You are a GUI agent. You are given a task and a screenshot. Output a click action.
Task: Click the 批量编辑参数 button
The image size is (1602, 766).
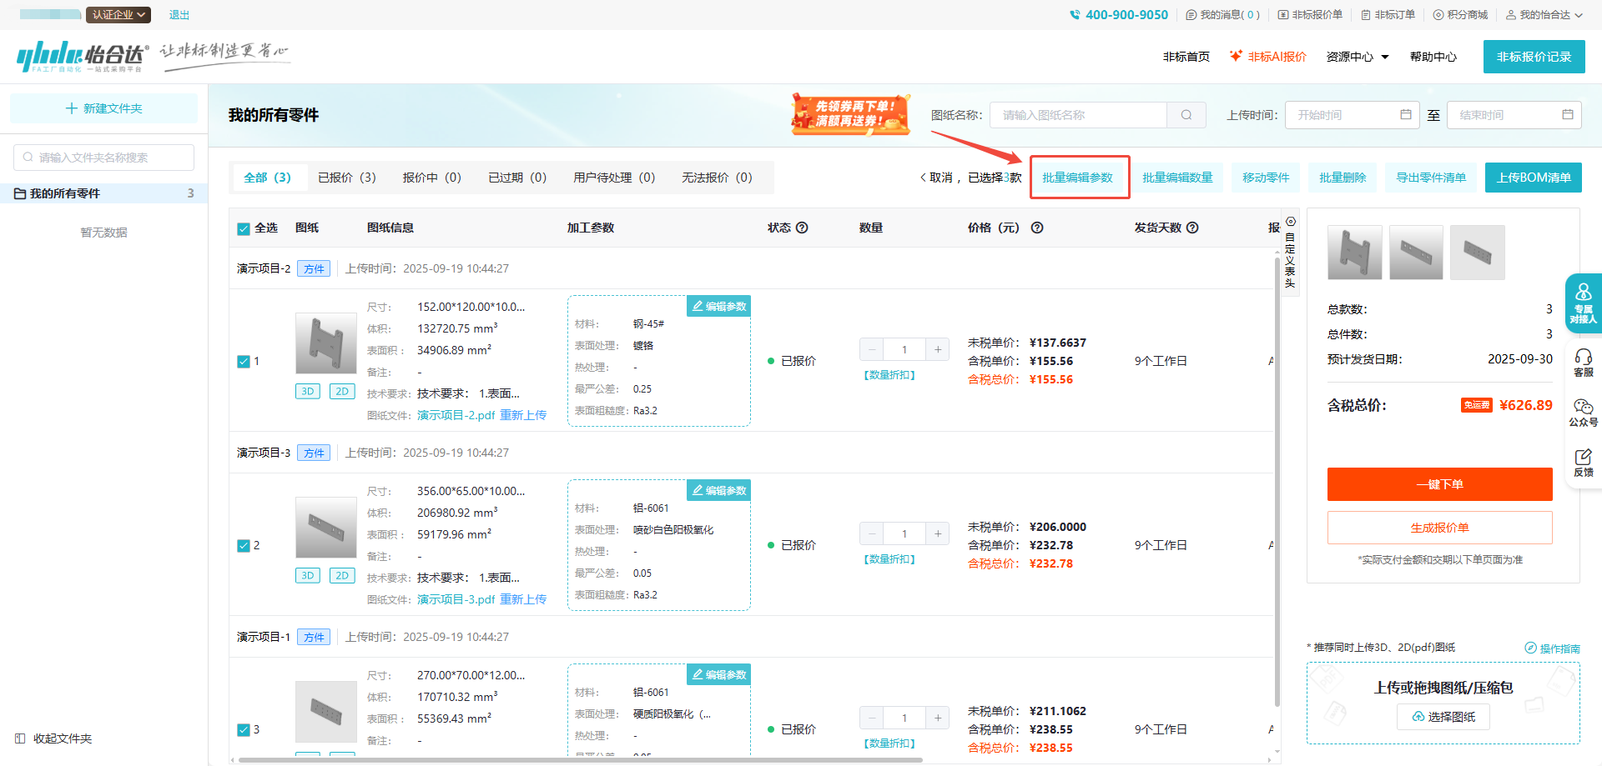coord(1078,178)
